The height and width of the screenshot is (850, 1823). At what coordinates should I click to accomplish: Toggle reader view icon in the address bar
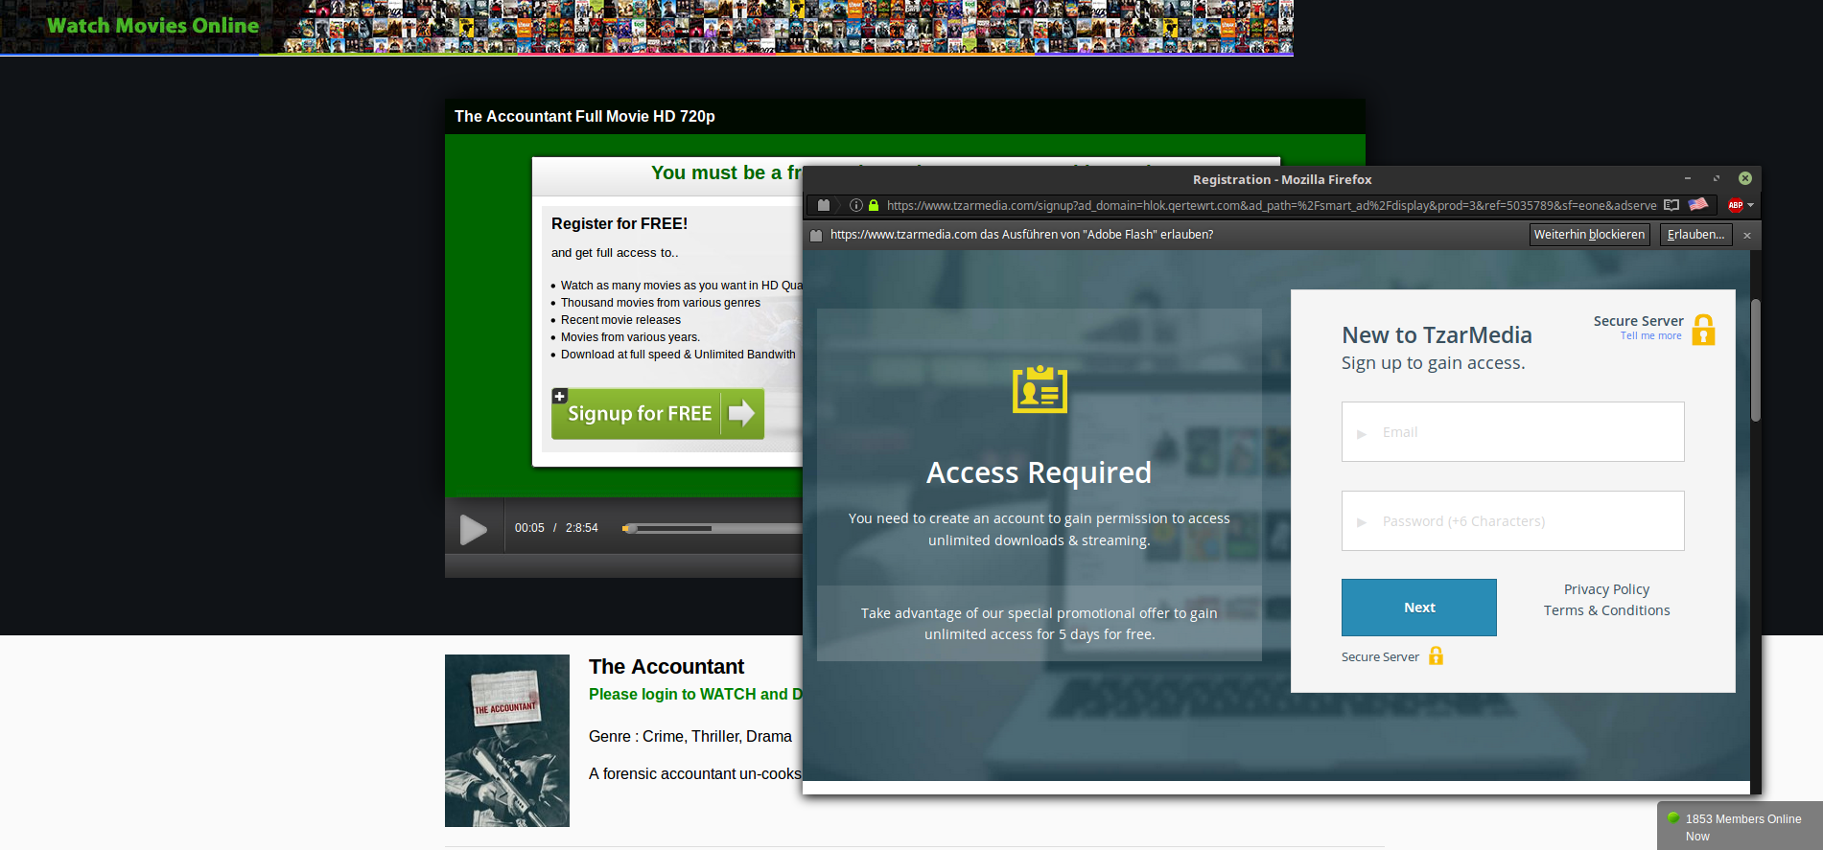click(x=1671, y=205)
